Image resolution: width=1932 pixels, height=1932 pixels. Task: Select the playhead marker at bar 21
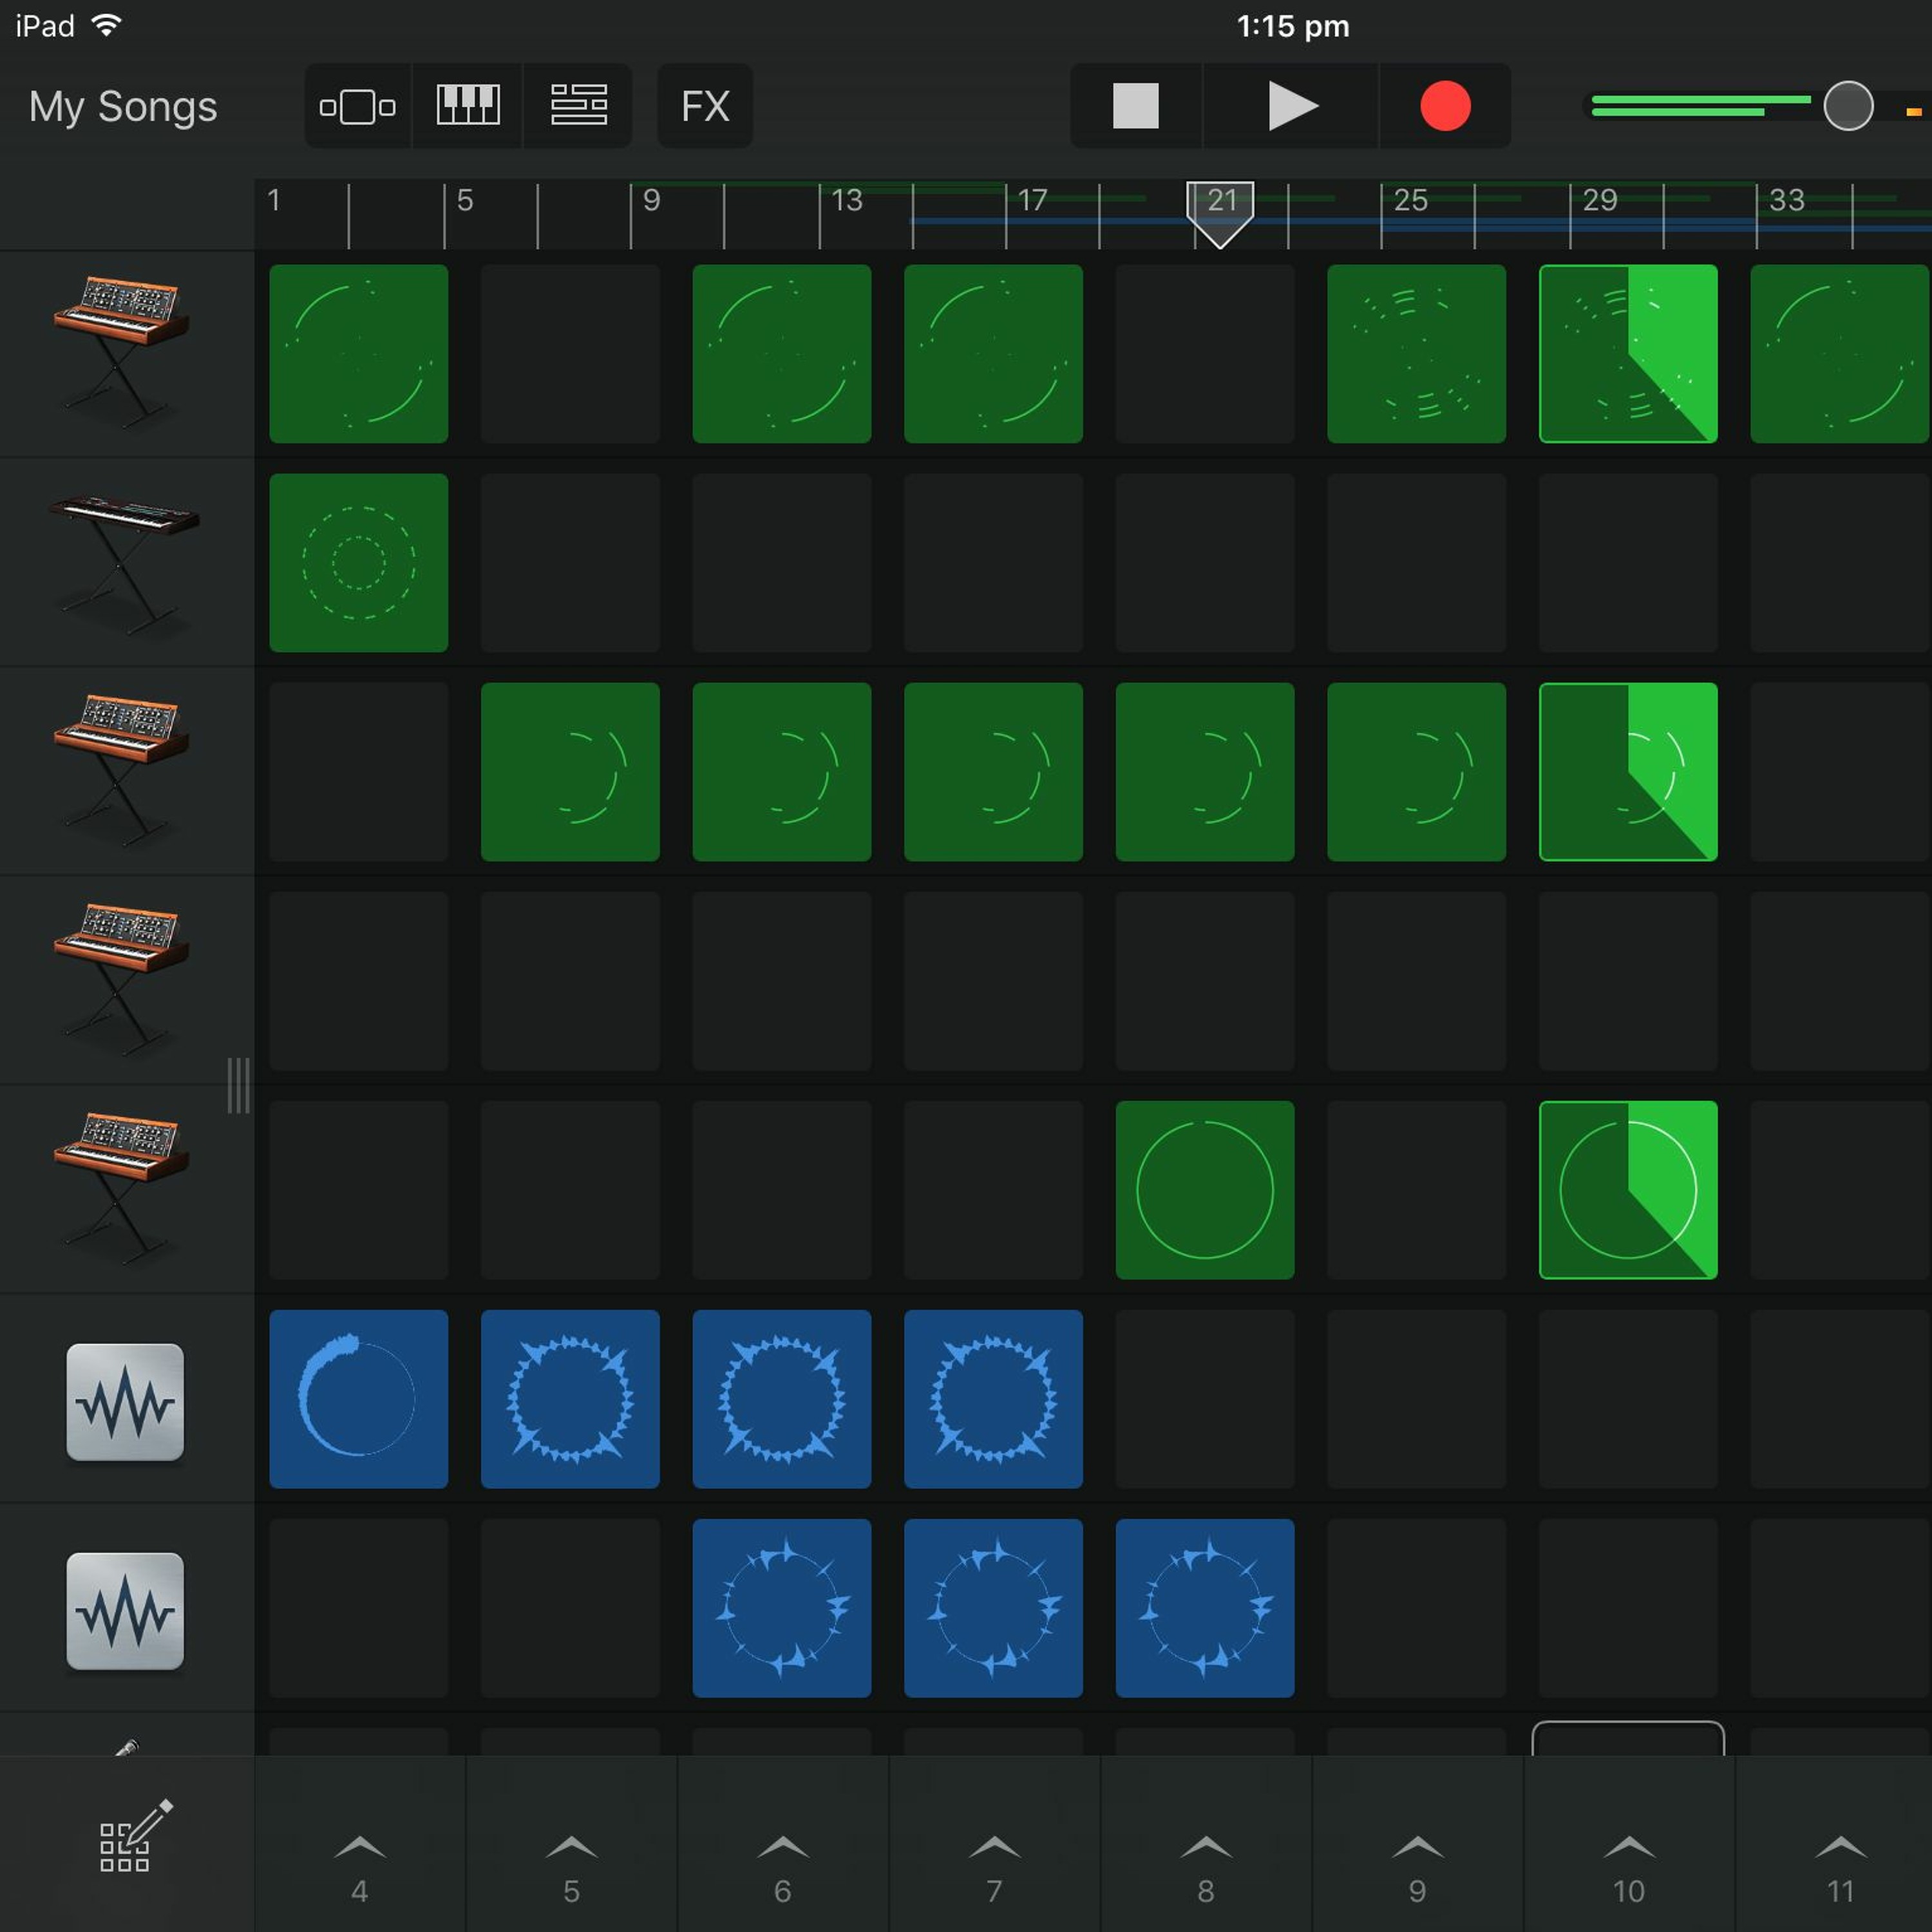click(1220, 214)
